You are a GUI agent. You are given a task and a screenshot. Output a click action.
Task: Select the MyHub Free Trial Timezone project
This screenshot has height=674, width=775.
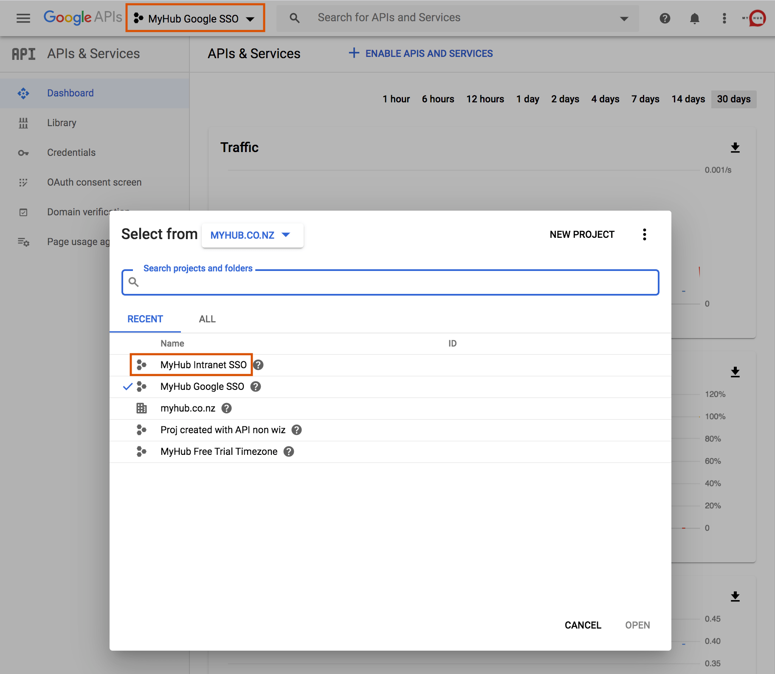390,452
